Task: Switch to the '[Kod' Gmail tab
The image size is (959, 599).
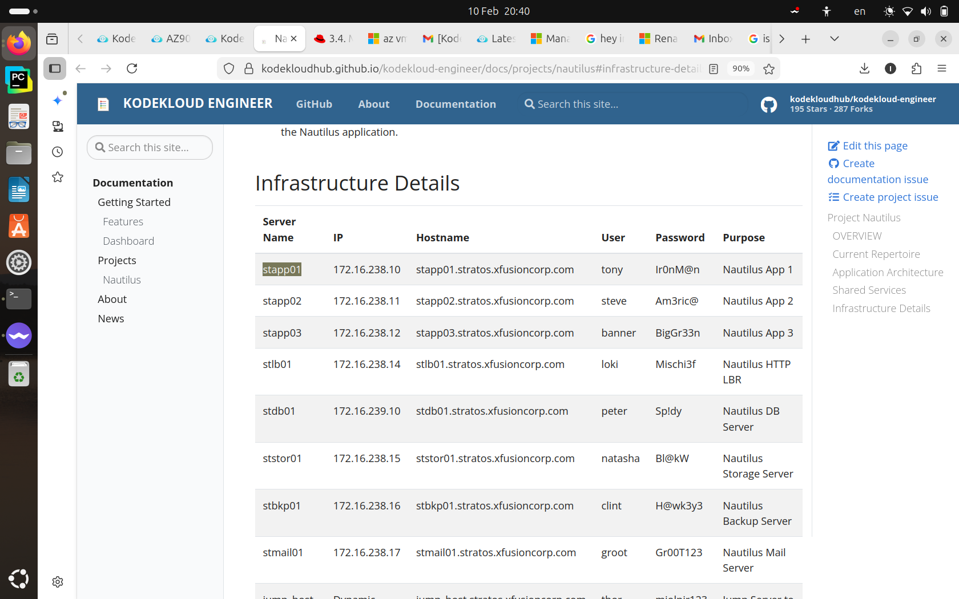Action: coord(442,39)
